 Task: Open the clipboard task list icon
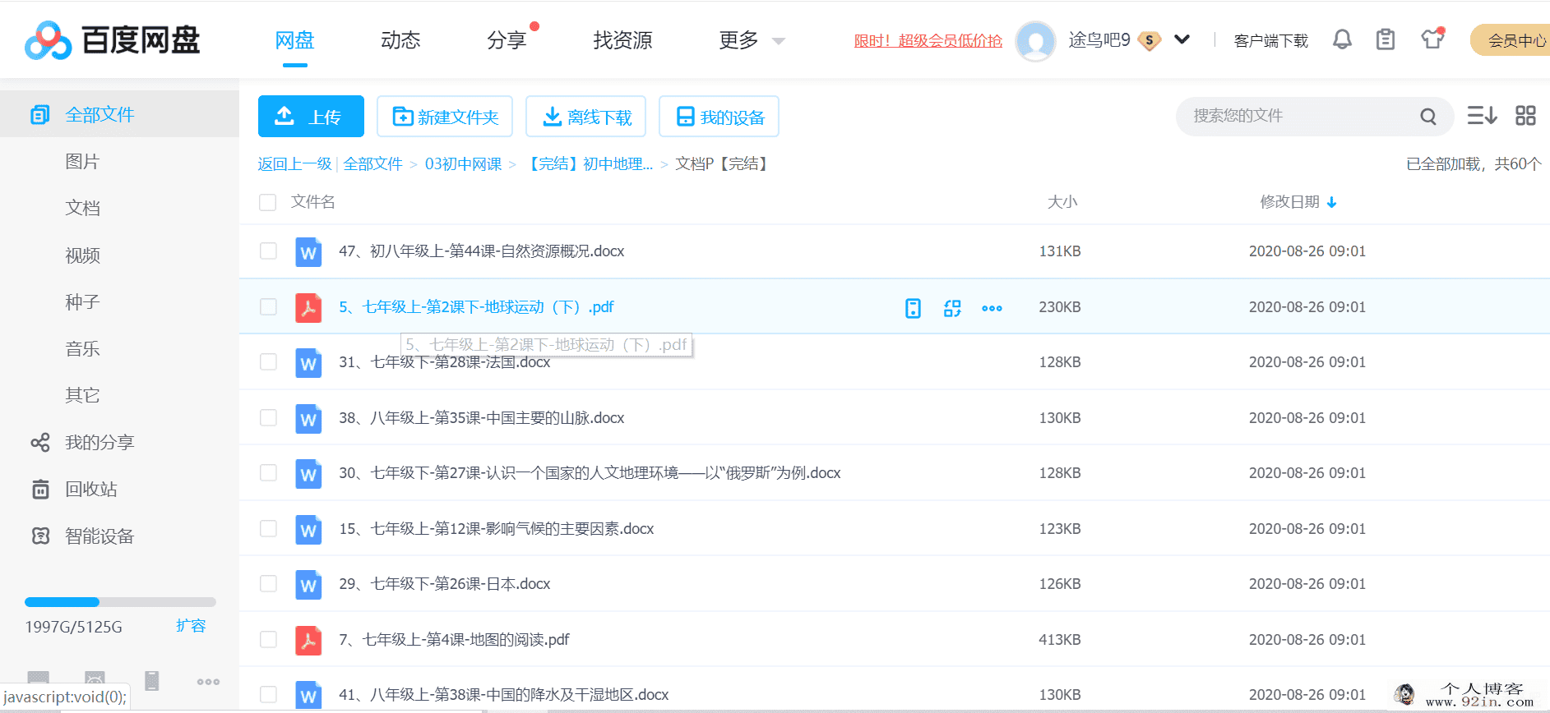[1386, 39]
